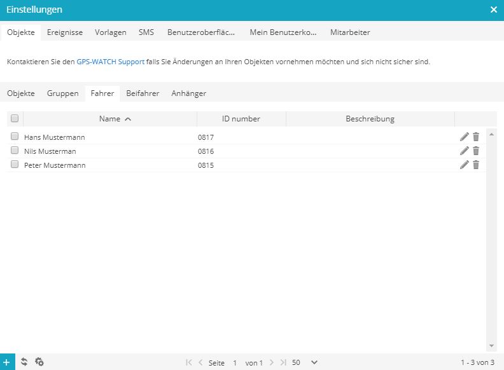Delete the Peter Mustermann driver entry

coord(476,165)
